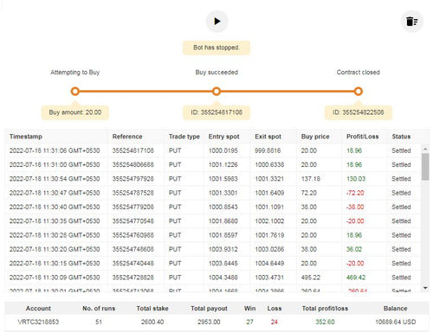Click the 'Contract closed' stage label
The width and height of the screenshot is (433, 332).
(359, 73)
